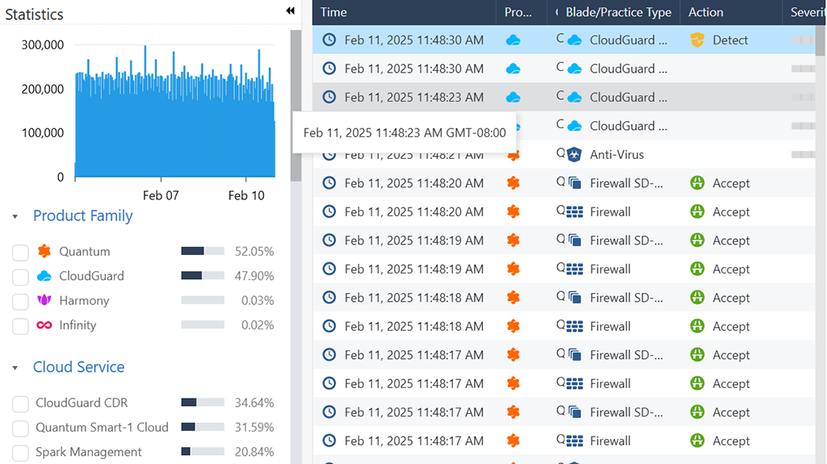The height and width of the screenshot is (464, 827).
Task: Click Harmony 0.03% percentage value
Action: point(258,300)
